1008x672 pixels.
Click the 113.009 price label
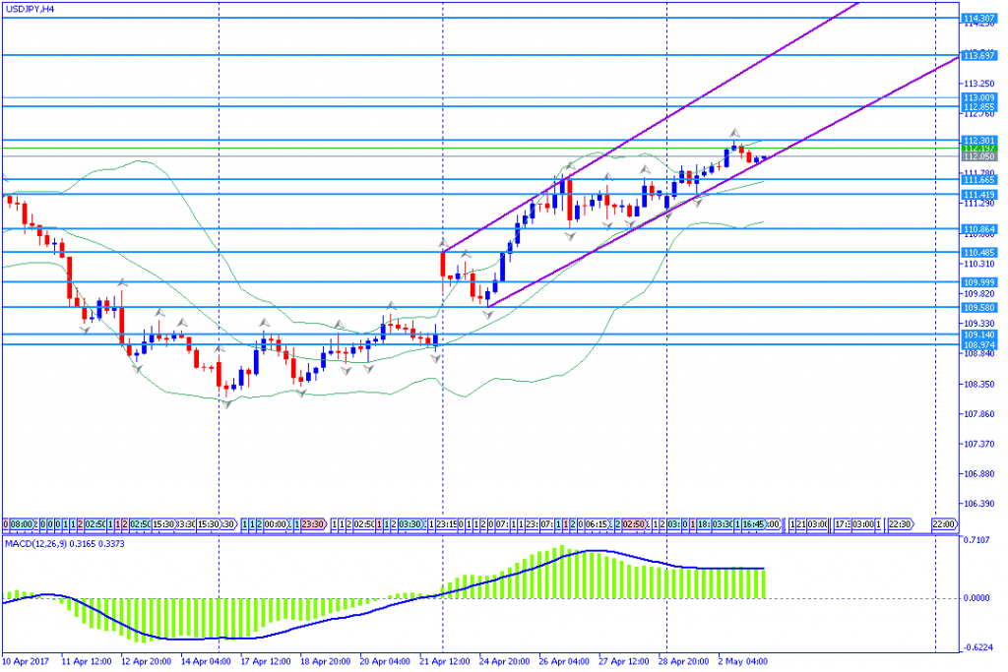pos(977,97)
